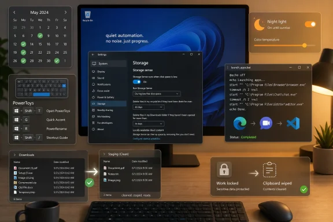Go to the next month in calendar
The height and width of the screenshot is (222, 333).
tap(65, 13)
